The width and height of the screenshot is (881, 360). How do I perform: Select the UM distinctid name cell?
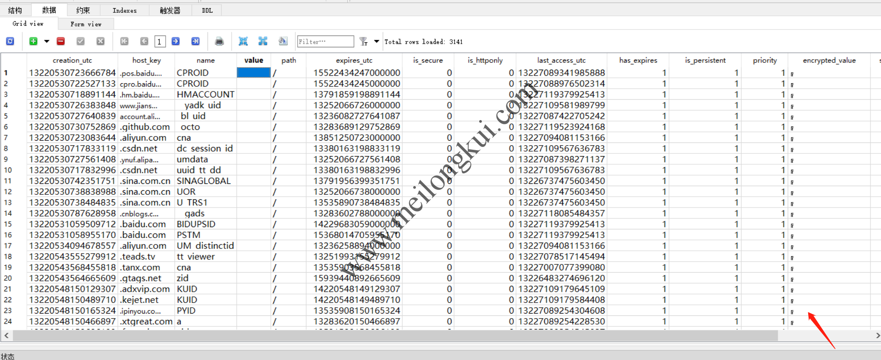click(x=206, y=246)
